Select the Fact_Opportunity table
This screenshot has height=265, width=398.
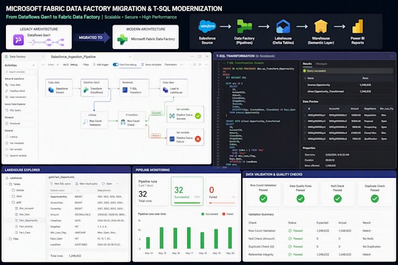26,221
